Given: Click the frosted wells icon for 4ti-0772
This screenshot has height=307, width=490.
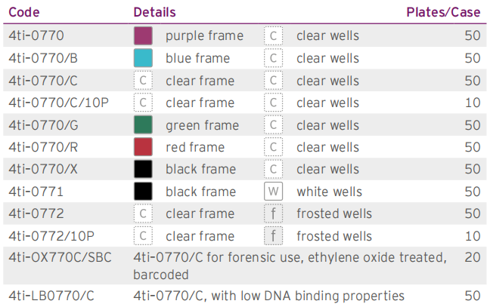Looking at the screenshot, I should 273,213.
